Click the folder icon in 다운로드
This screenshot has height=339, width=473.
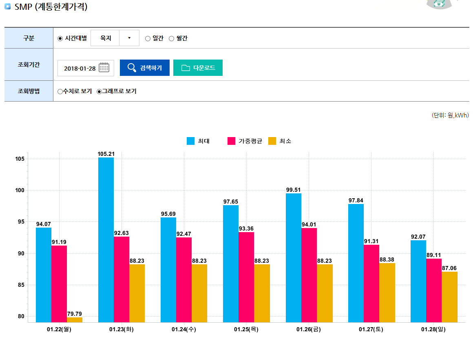tap(186, 68)
